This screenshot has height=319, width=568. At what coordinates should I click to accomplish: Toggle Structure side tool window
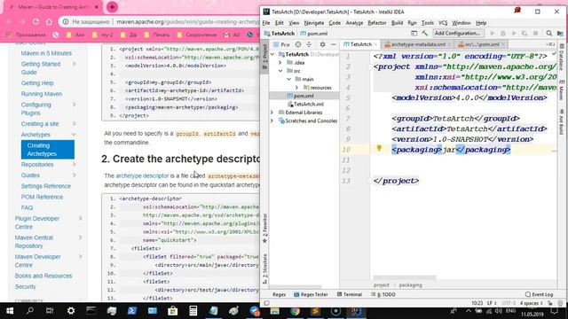264,268
